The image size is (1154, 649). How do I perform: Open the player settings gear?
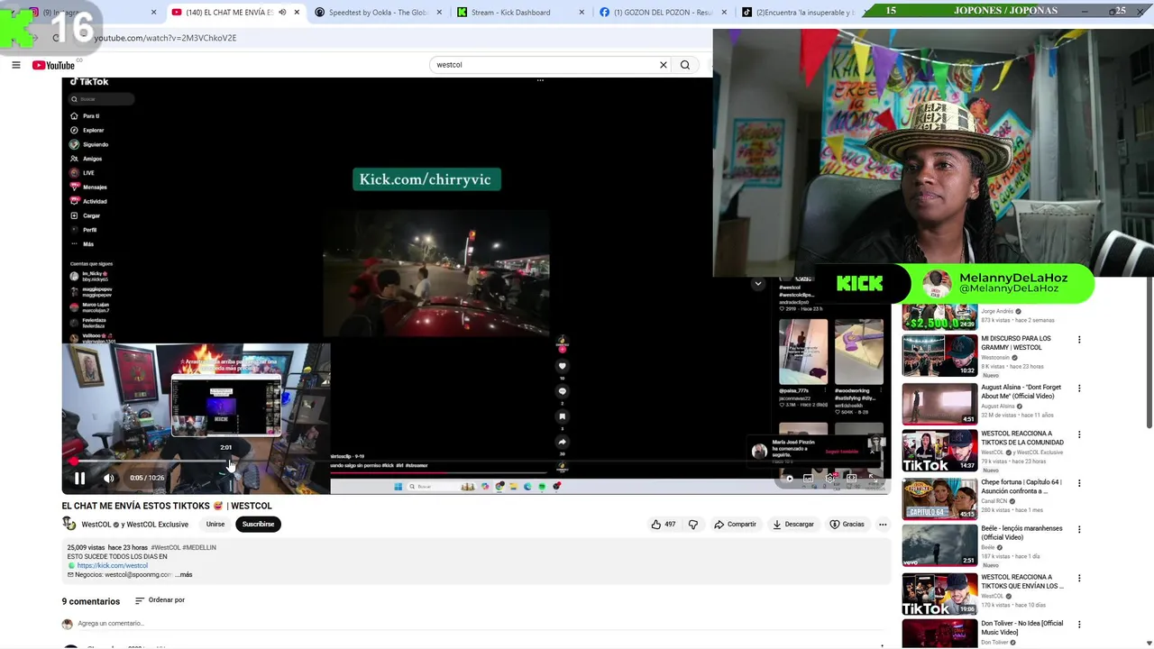tap(829, 478)
